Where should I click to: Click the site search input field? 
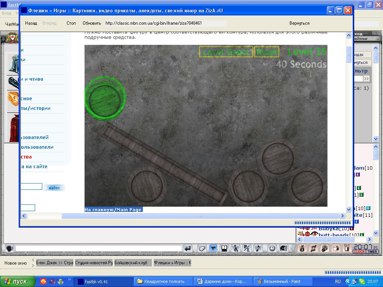pos(31,187)
